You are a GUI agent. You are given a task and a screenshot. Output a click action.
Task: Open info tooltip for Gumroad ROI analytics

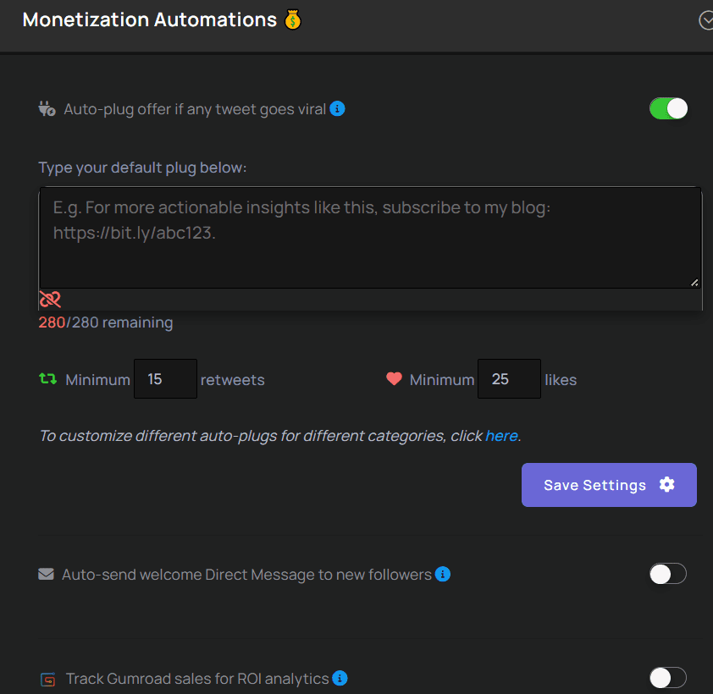coord(340,678)
